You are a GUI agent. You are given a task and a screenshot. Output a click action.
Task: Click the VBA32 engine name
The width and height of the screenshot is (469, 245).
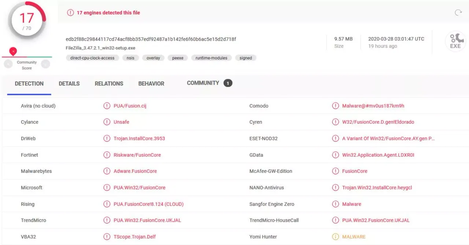point(28,237)
